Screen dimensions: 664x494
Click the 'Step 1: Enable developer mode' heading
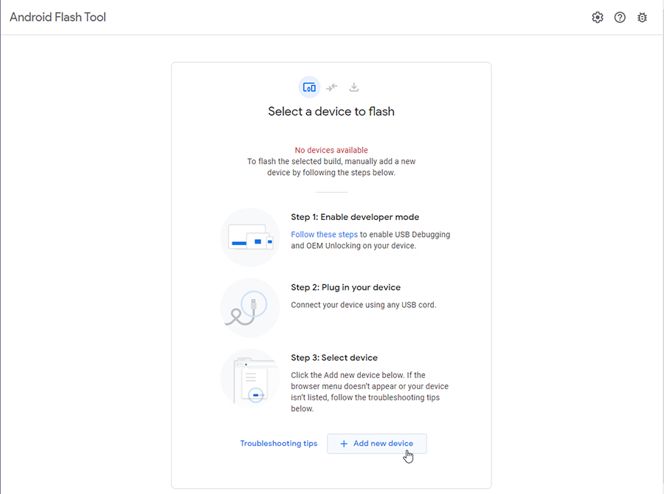pos(355,217)
